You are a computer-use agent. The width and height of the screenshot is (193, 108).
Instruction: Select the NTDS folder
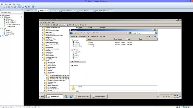[91, 42]
